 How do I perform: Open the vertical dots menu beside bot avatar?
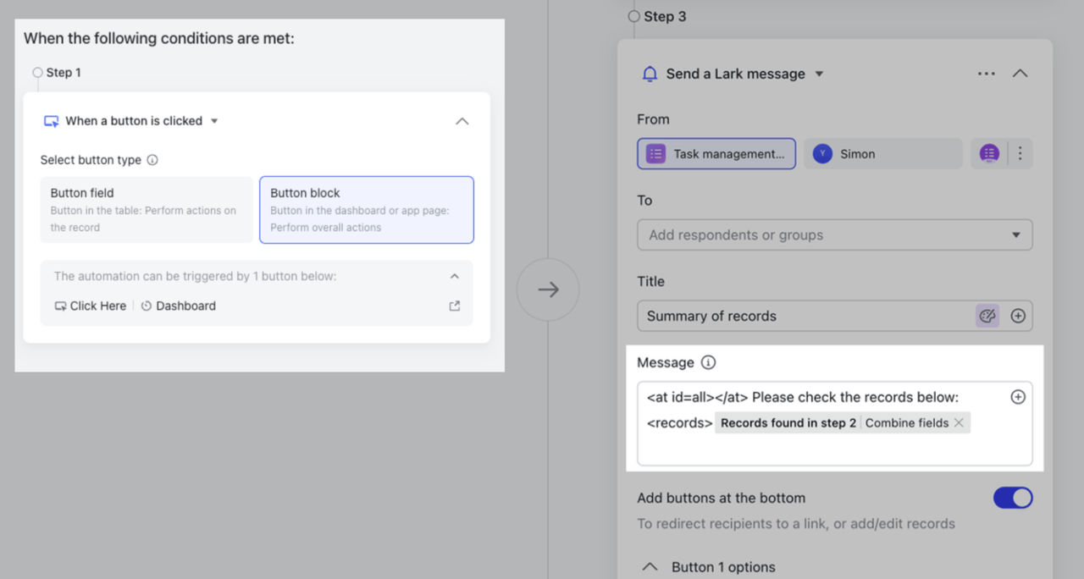[x=1020, y=154]
